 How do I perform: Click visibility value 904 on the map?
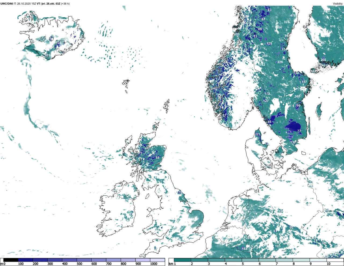point(279,28)
